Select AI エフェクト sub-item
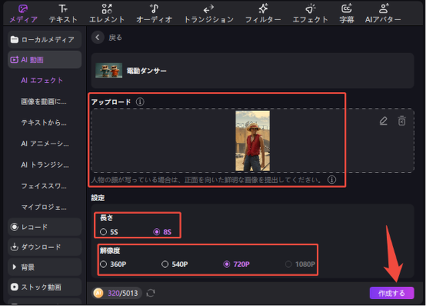This screenshot has height=306, width=426. point(42,81)
